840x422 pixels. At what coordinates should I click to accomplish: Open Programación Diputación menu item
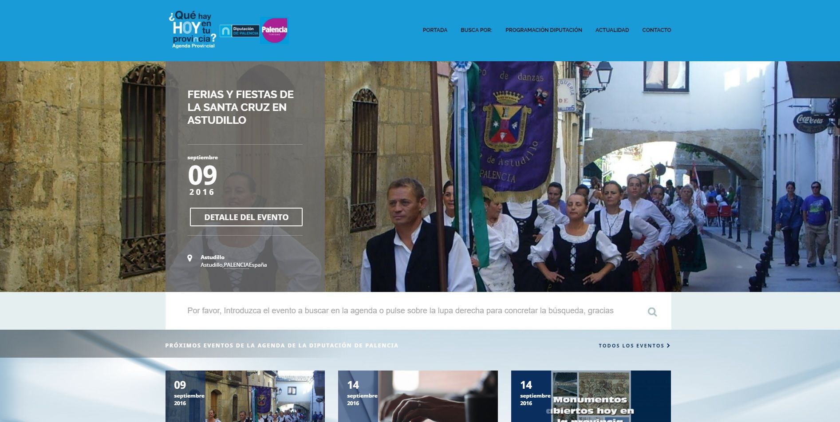click(543, 30)
